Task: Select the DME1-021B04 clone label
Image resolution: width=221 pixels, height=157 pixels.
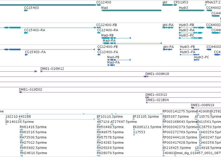Action: [x=157, y=100]
